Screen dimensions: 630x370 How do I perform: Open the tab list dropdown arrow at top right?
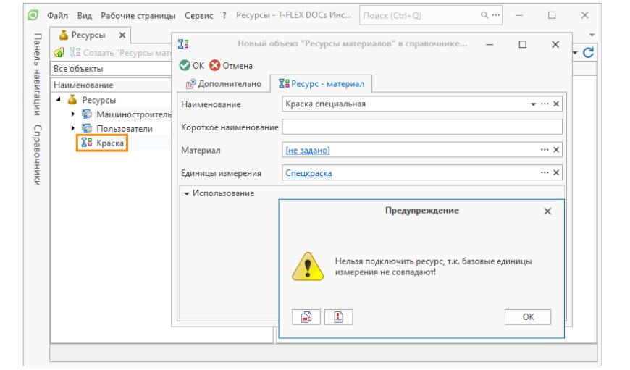(x=592, y=35)
